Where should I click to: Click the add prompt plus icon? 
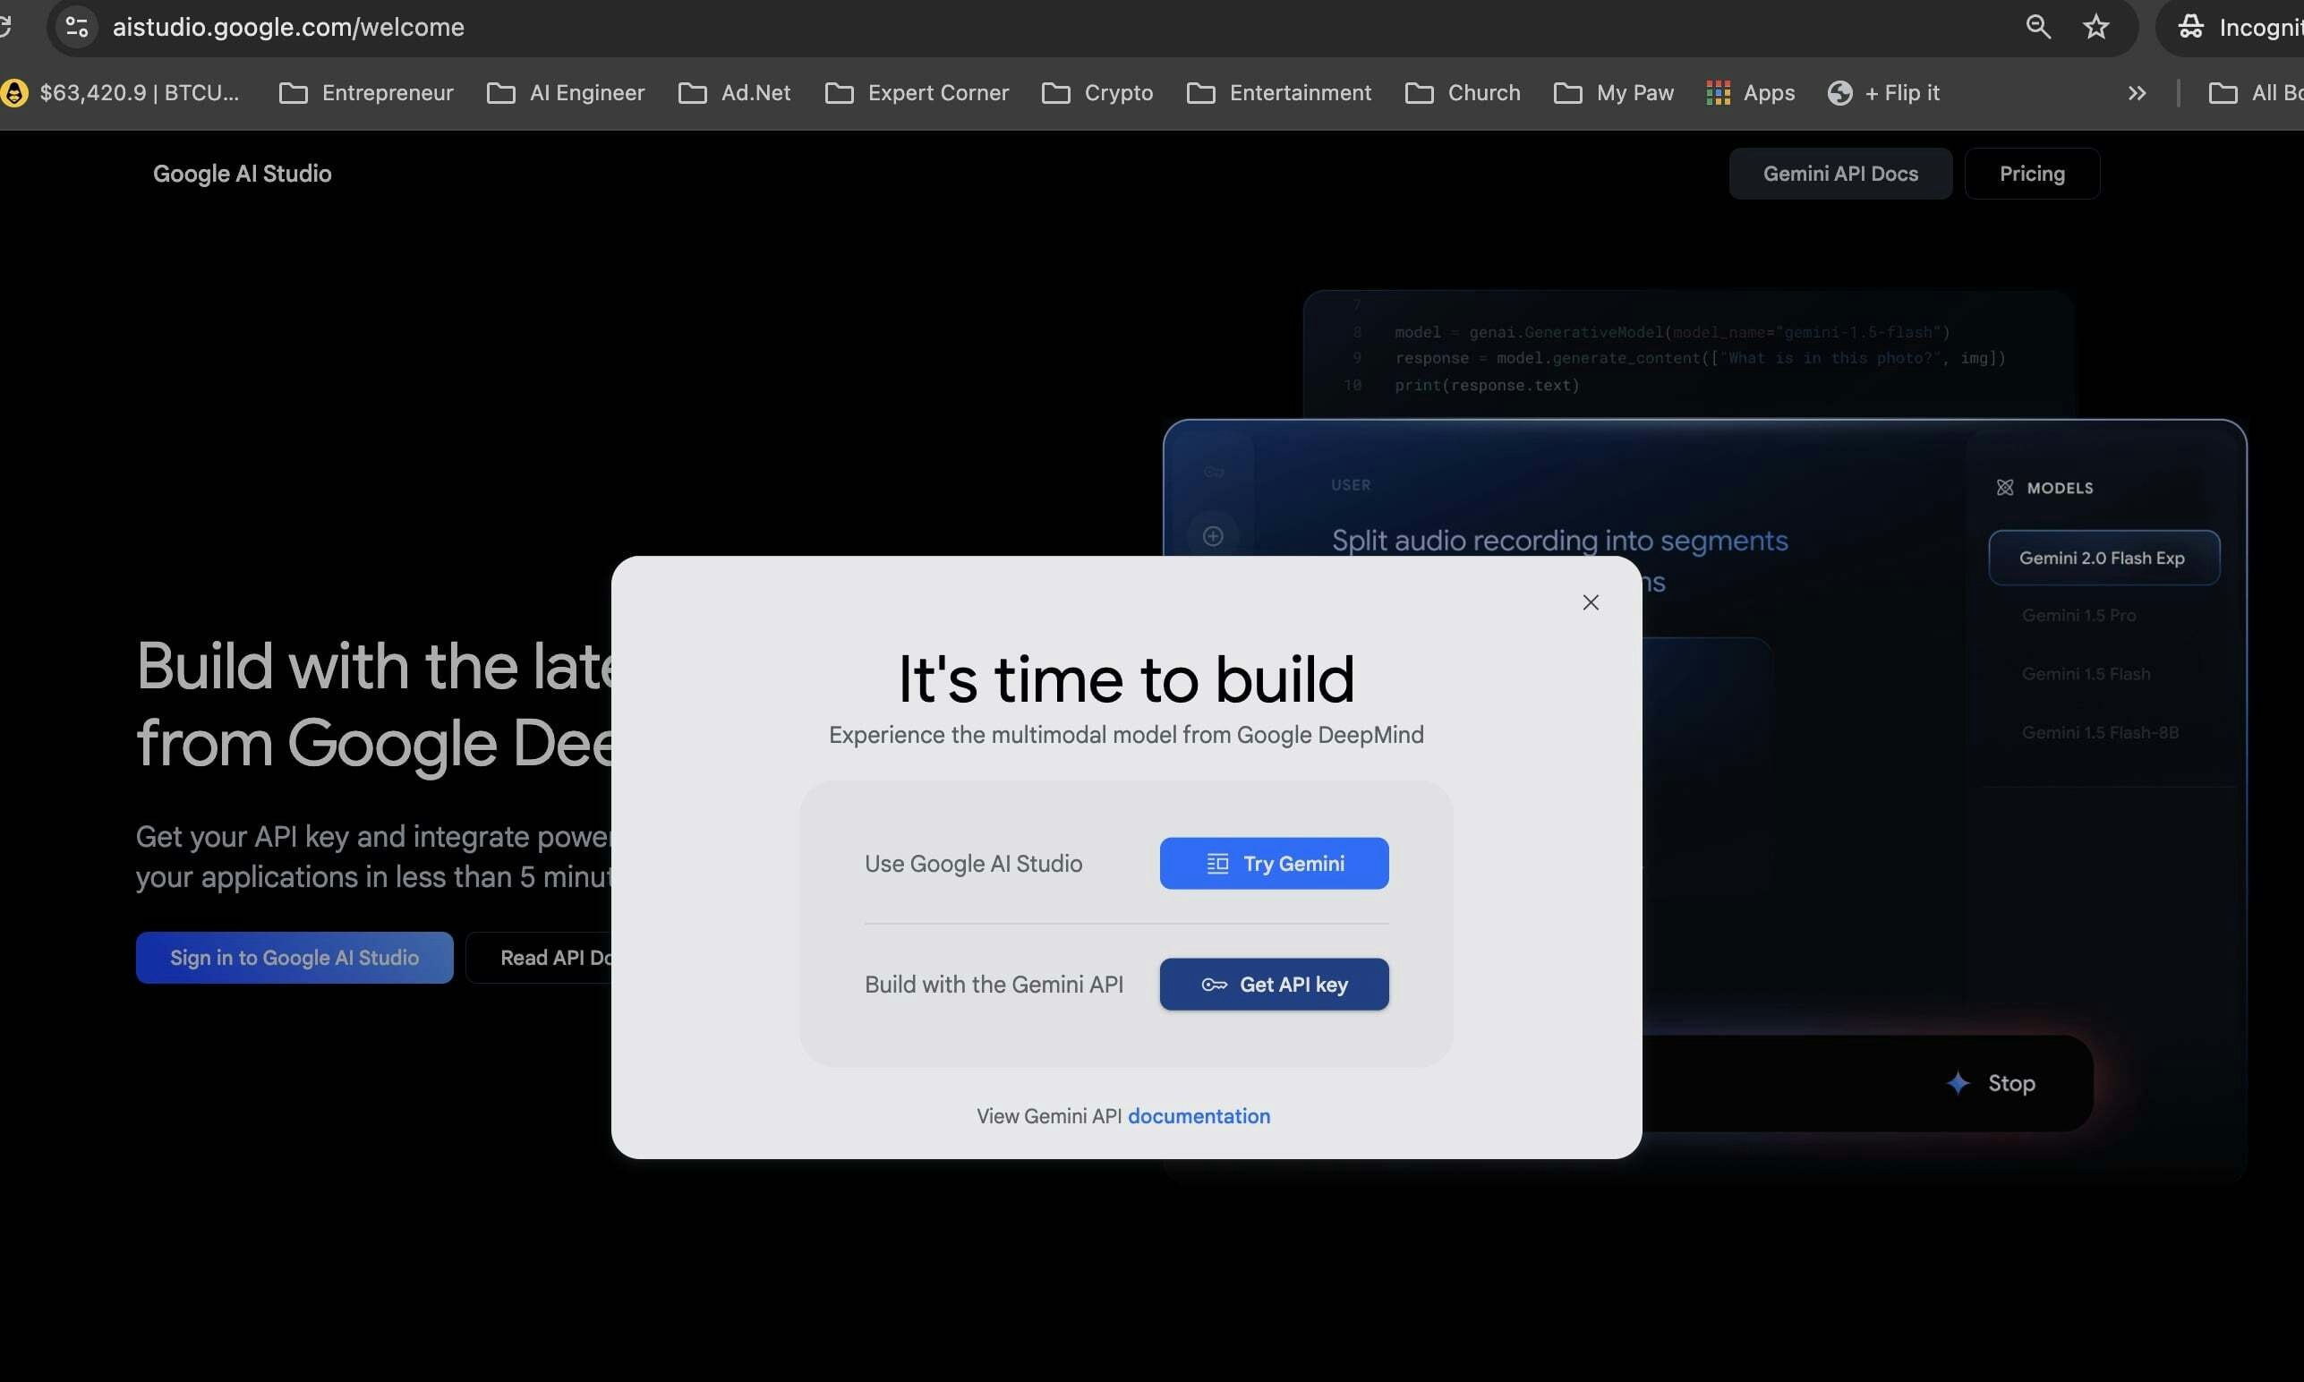1213,534
